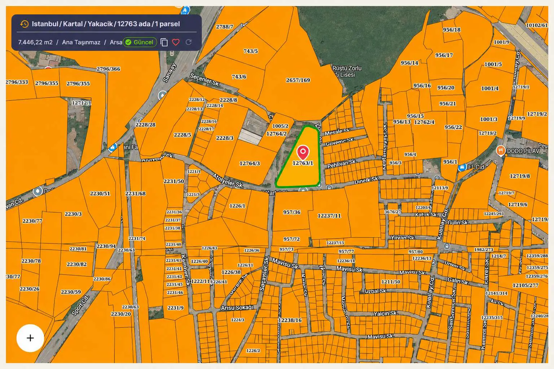The height and width of the screenshot is (369, 554).
Task: Click the Ana Taşınmaz label
Action: (81, 42)
